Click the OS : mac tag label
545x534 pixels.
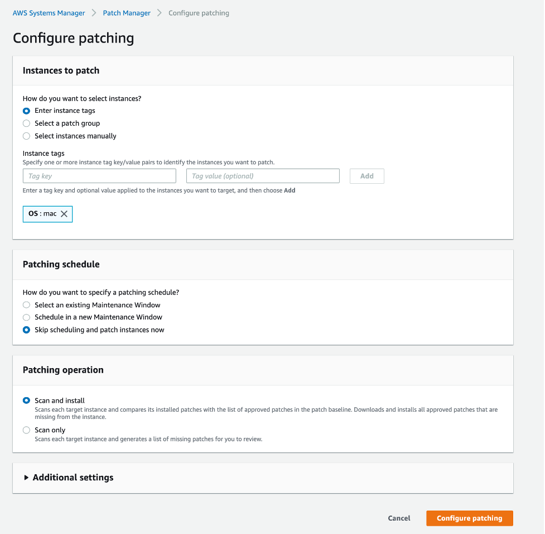point(42,214)
